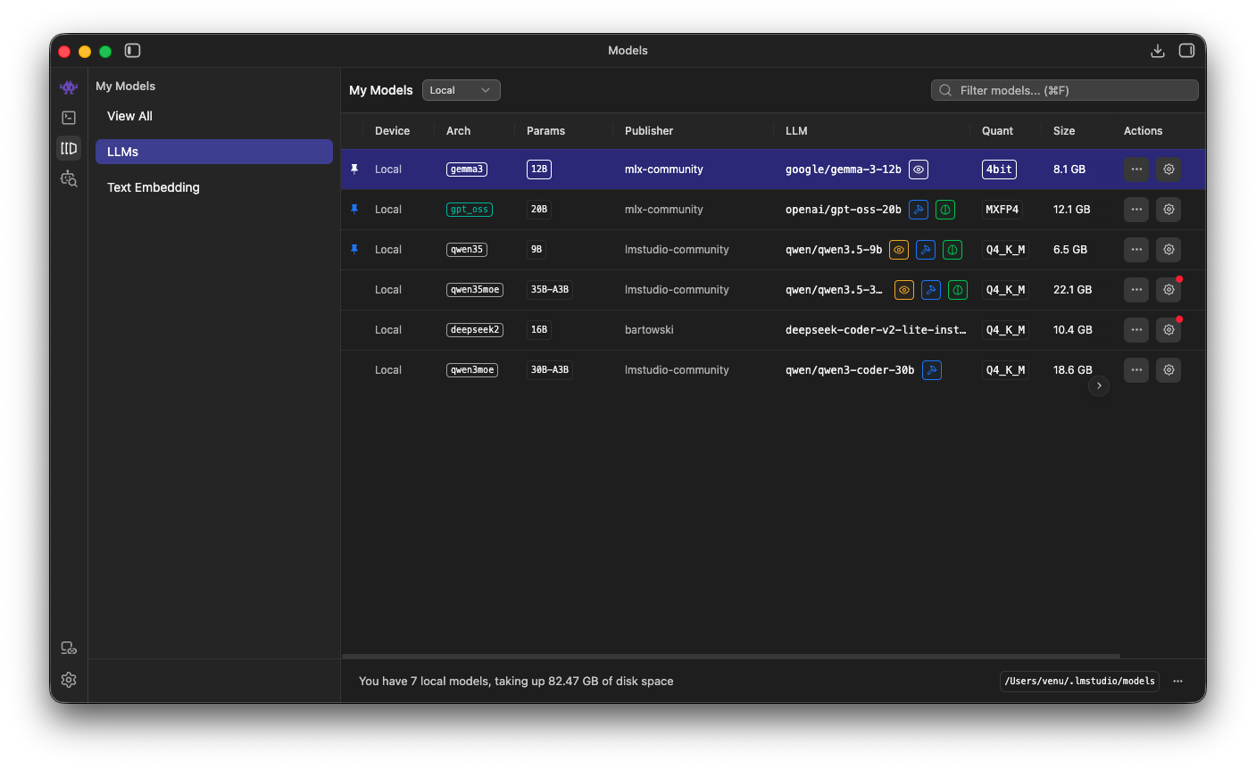Screen dimensions: 1256x769
Task: Open gear settings for deepseek-coder-v2-lite model
Action: click(1169, 330)
